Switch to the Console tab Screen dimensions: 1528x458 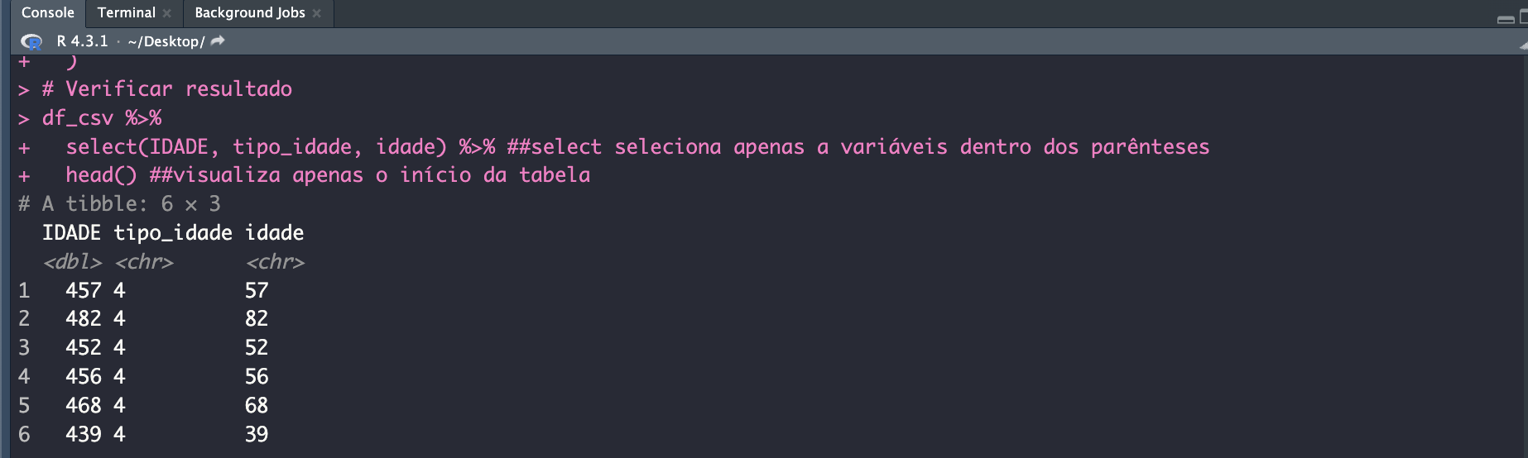click(x=48, y=13)
